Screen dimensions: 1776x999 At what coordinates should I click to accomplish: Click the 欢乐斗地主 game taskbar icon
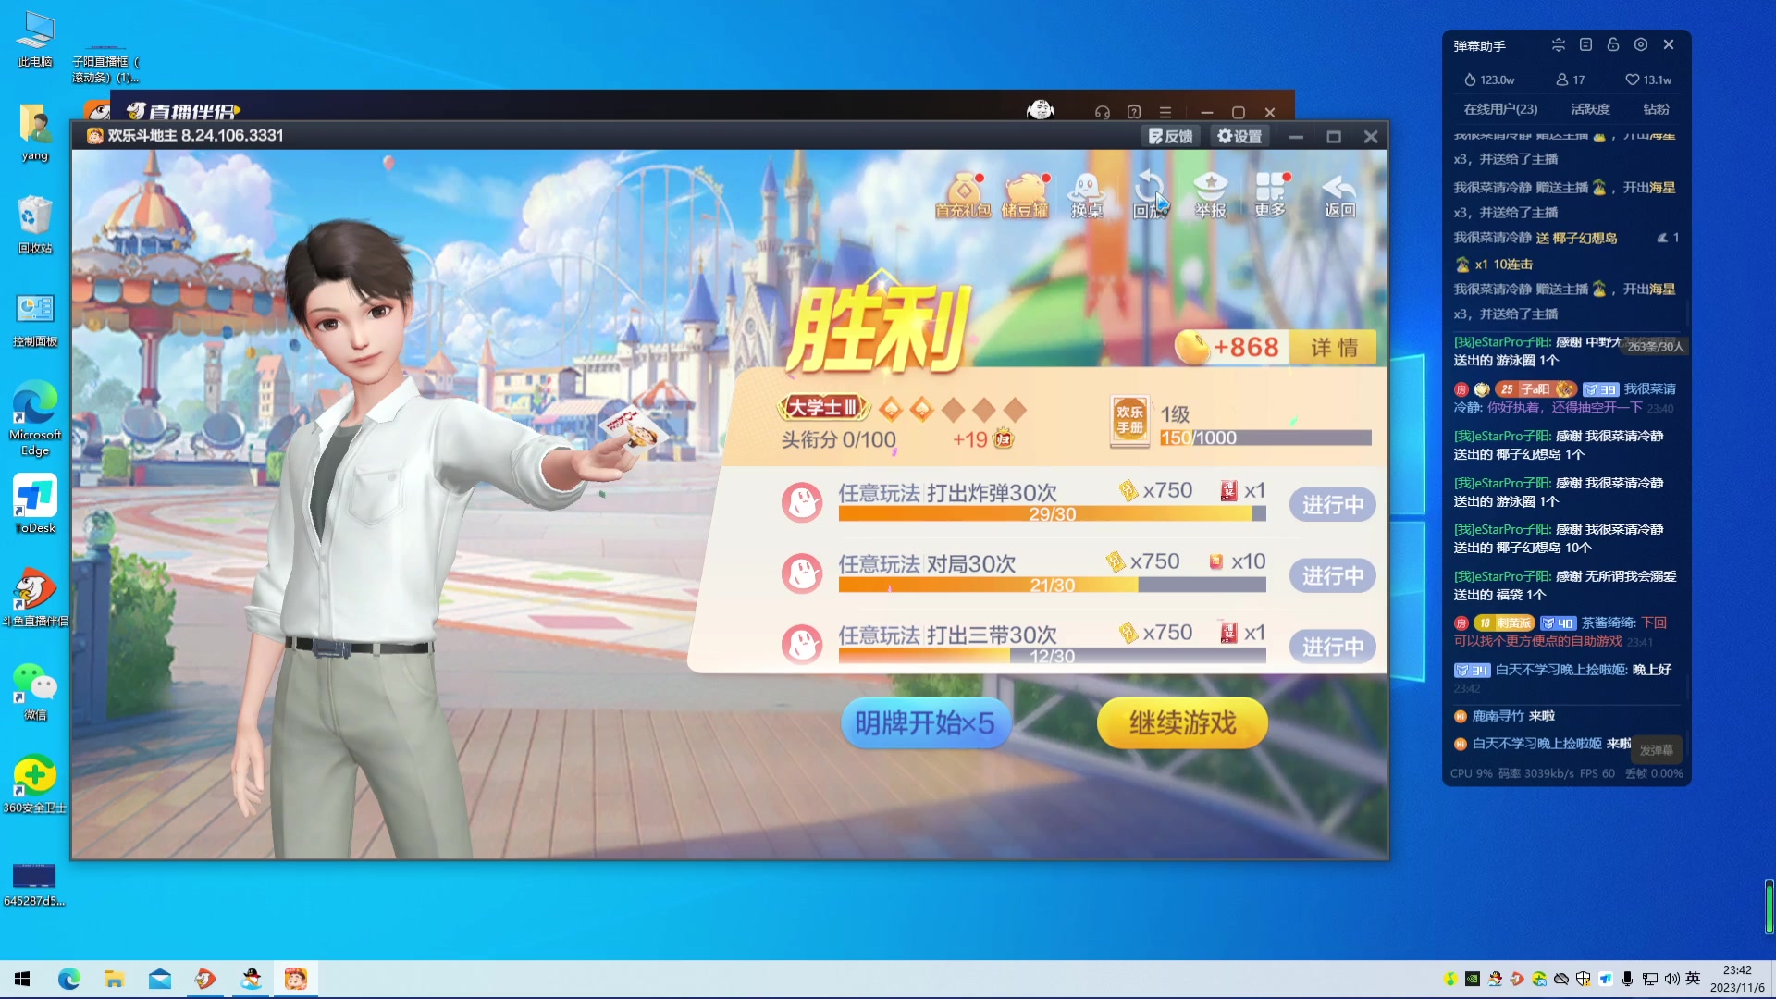click(x=296, y=979)
